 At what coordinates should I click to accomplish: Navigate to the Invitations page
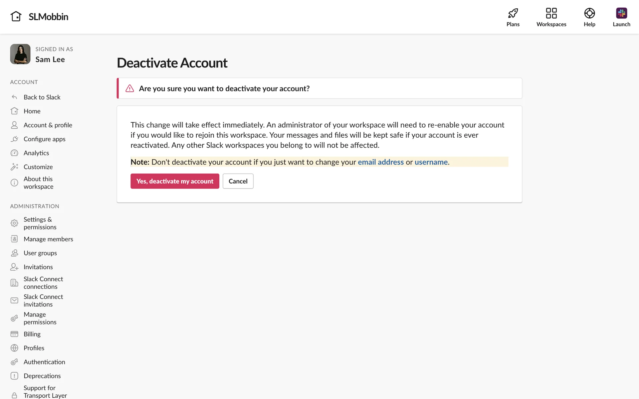point(38,267)
